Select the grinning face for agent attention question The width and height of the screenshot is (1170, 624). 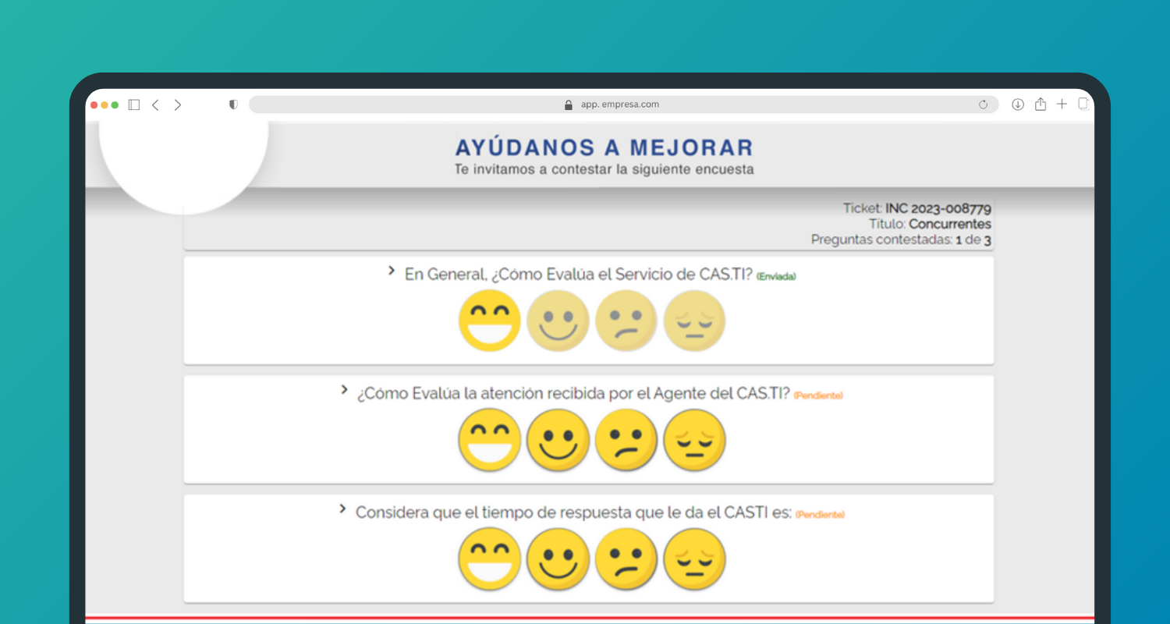[489, 440]
